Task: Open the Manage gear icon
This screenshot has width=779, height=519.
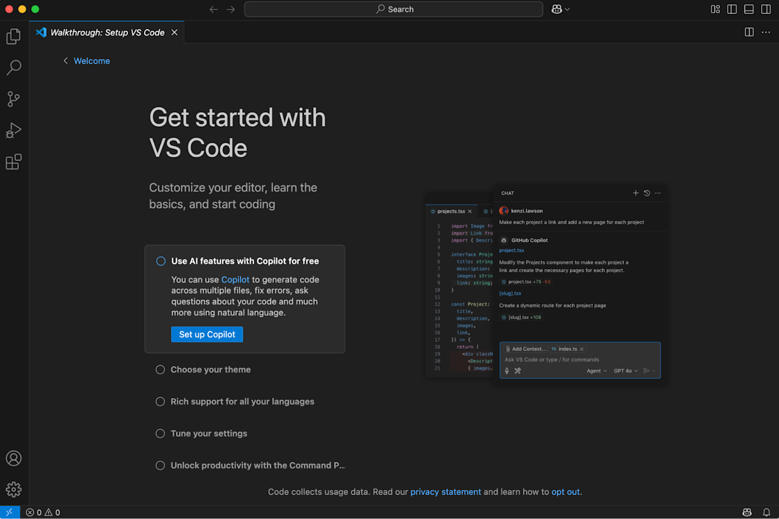Action: (x=13, y=490)
